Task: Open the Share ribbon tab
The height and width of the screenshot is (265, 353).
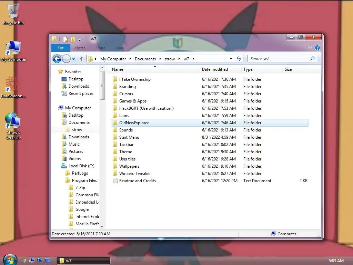Action: tap(100, 48)
